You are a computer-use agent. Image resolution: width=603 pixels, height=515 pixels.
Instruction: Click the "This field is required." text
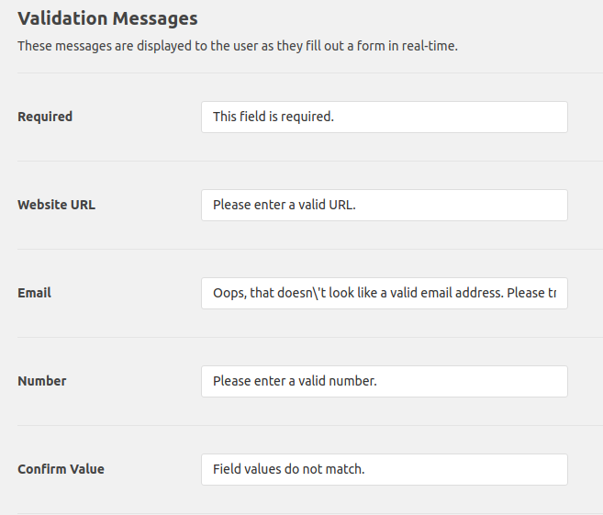pos(273,117)
